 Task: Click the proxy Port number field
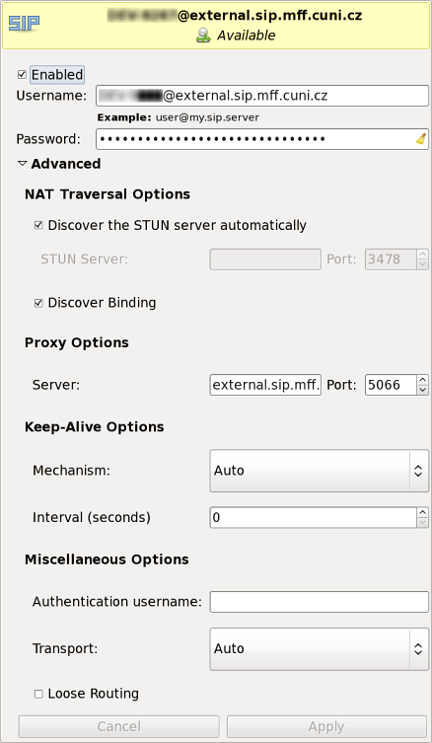tap(391, 385)
